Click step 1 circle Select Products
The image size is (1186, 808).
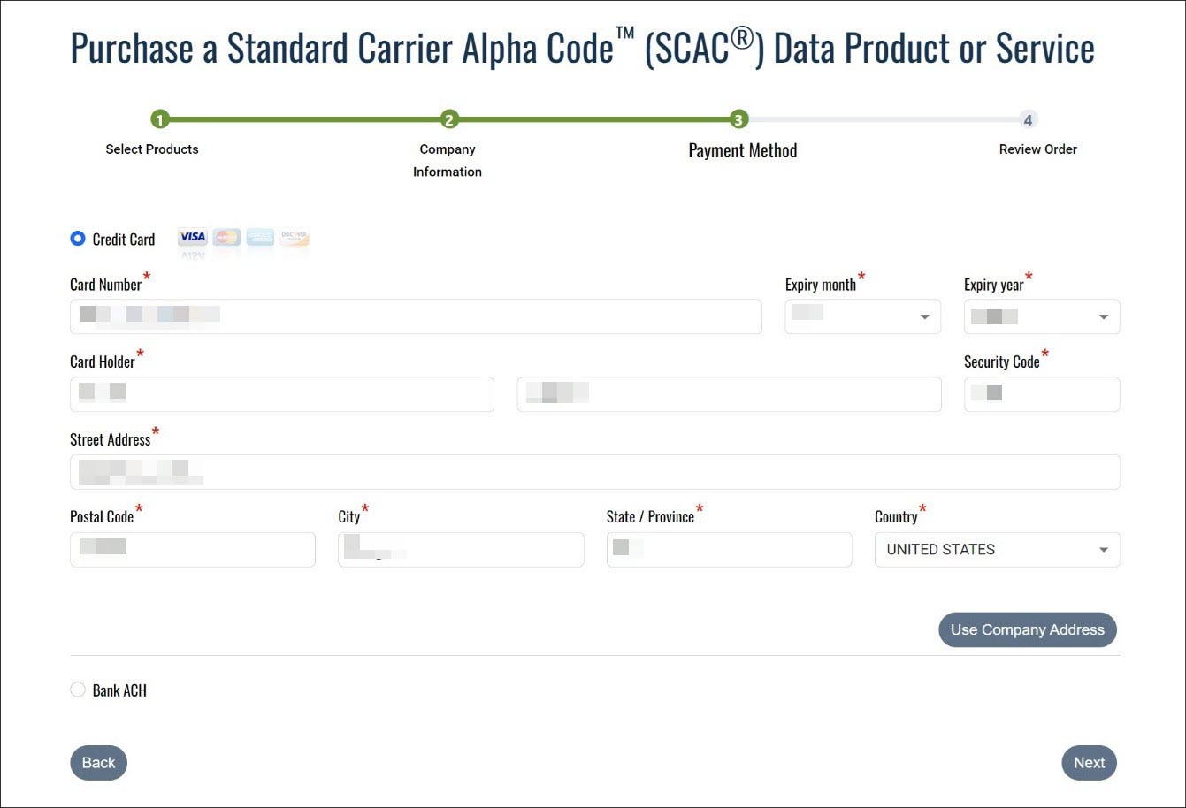click(160, 120)
